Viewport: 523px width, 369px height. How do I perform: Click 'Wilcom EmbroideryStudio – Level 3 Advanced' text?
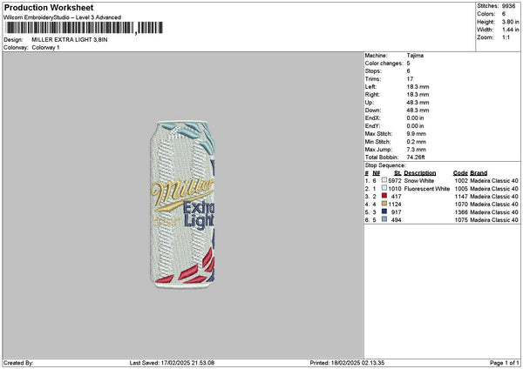click(x=63, y=17)
